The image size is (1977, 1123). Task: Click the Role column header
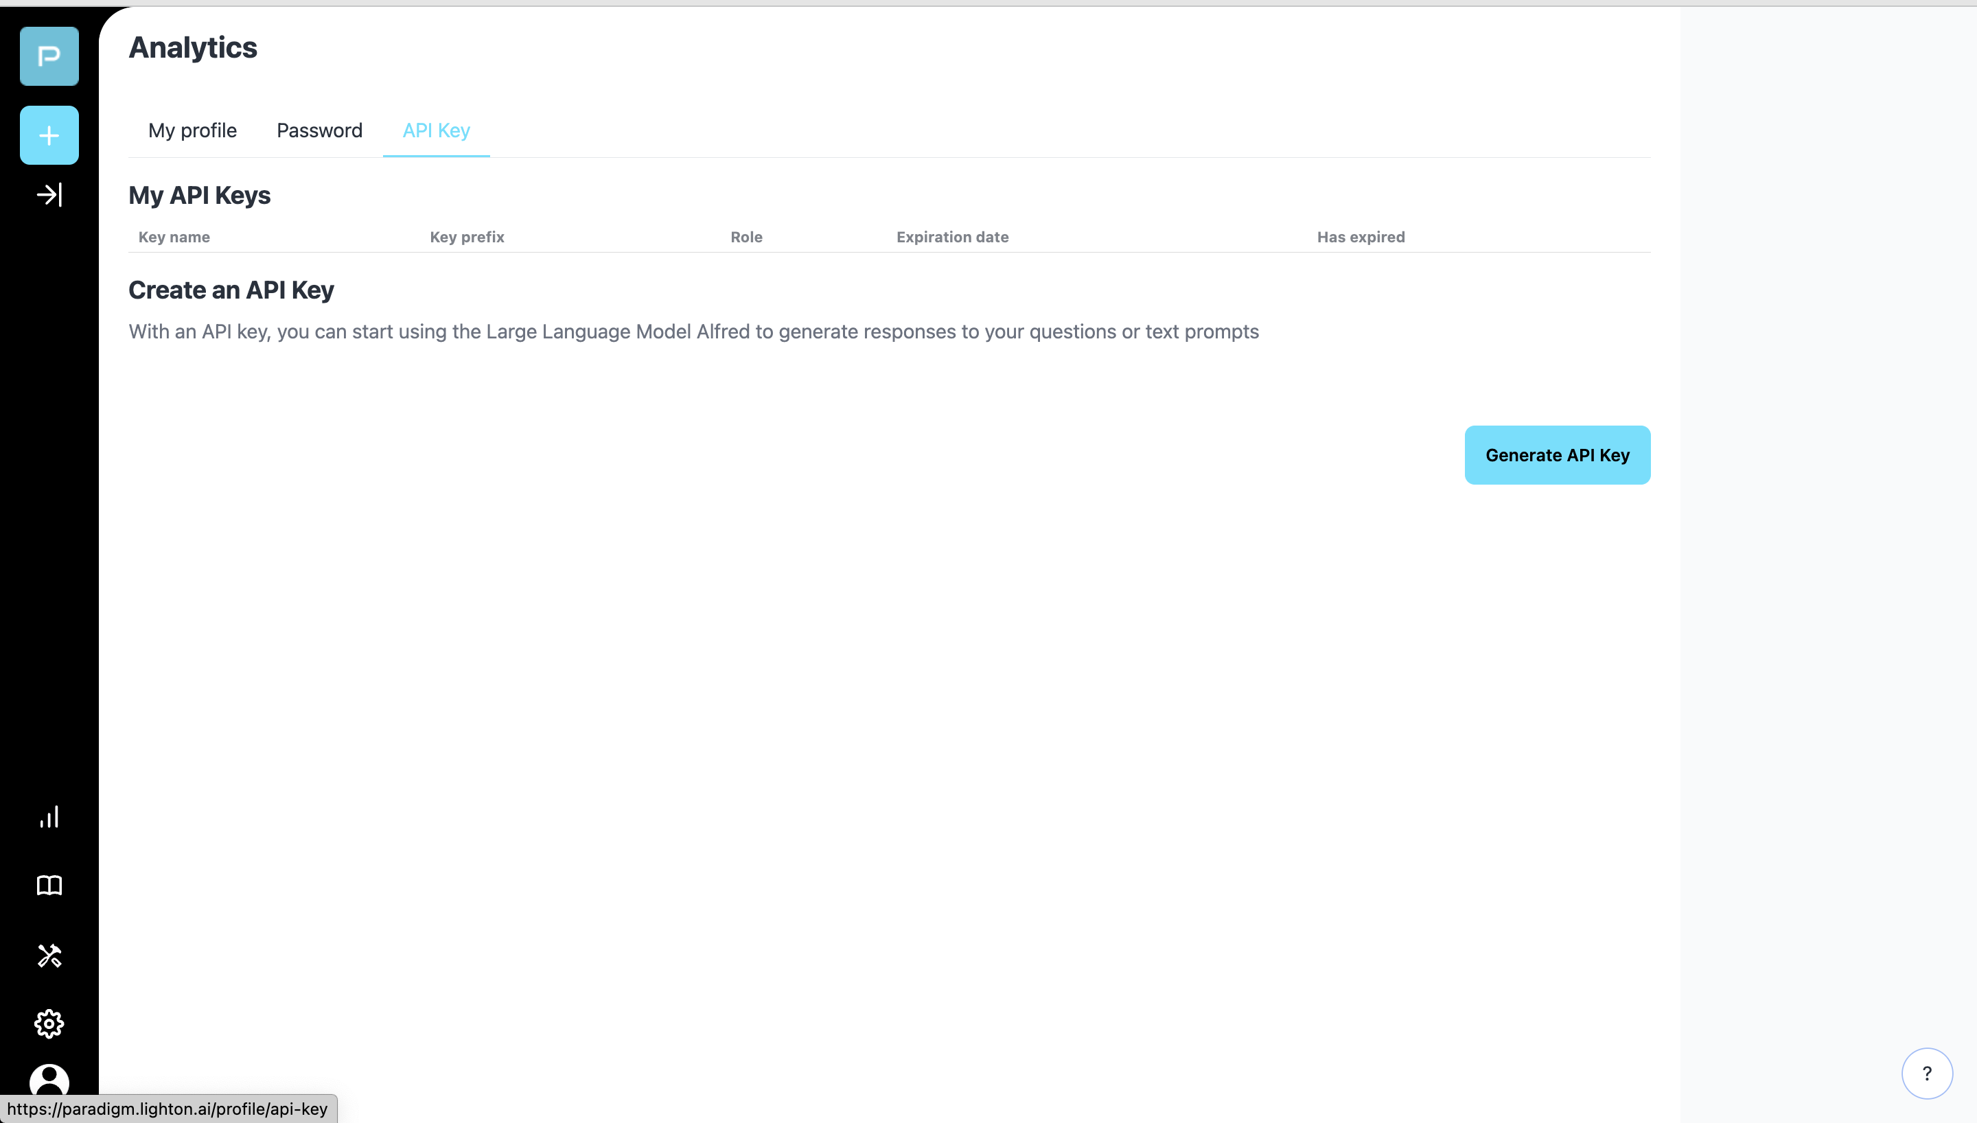[746, 237]
